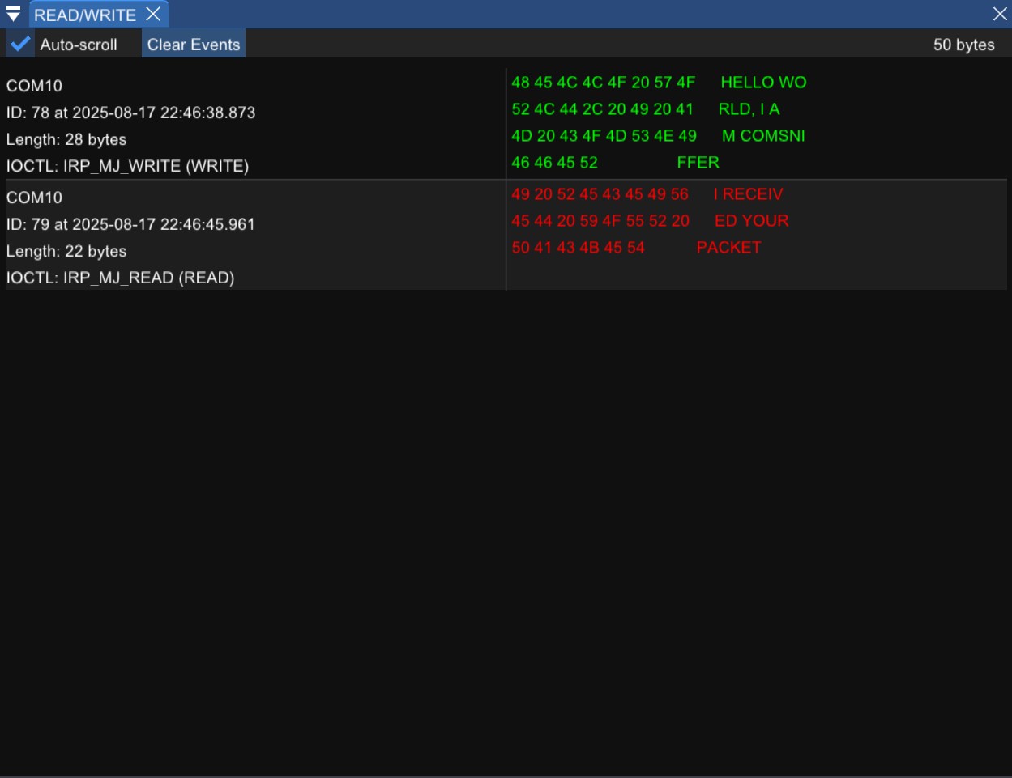Click hex row 46 46 45 52
Viewport: 1012px width, 778px height.
(x=554, y=162)
